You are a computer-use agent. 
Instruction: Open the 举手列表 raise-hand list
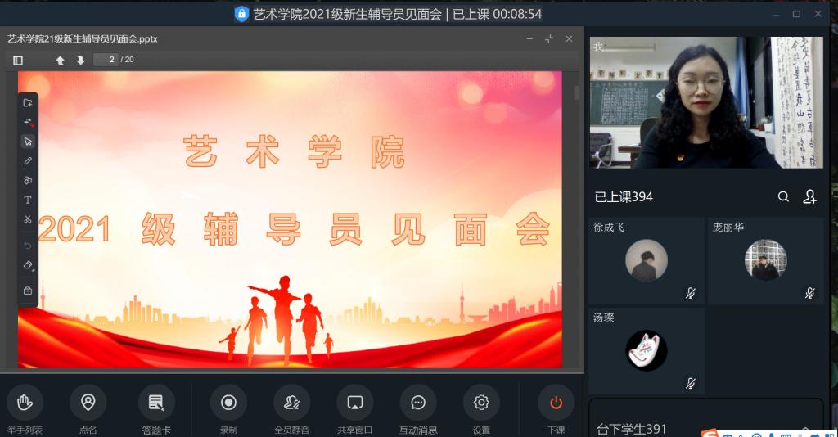coord(25,403)
